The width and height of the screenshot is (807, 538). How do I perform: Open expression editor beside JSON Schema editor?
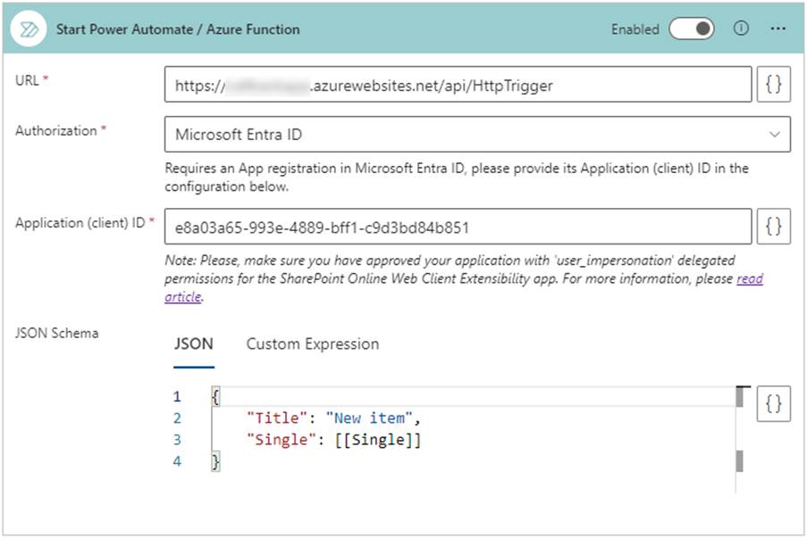(x=774, y=404)
